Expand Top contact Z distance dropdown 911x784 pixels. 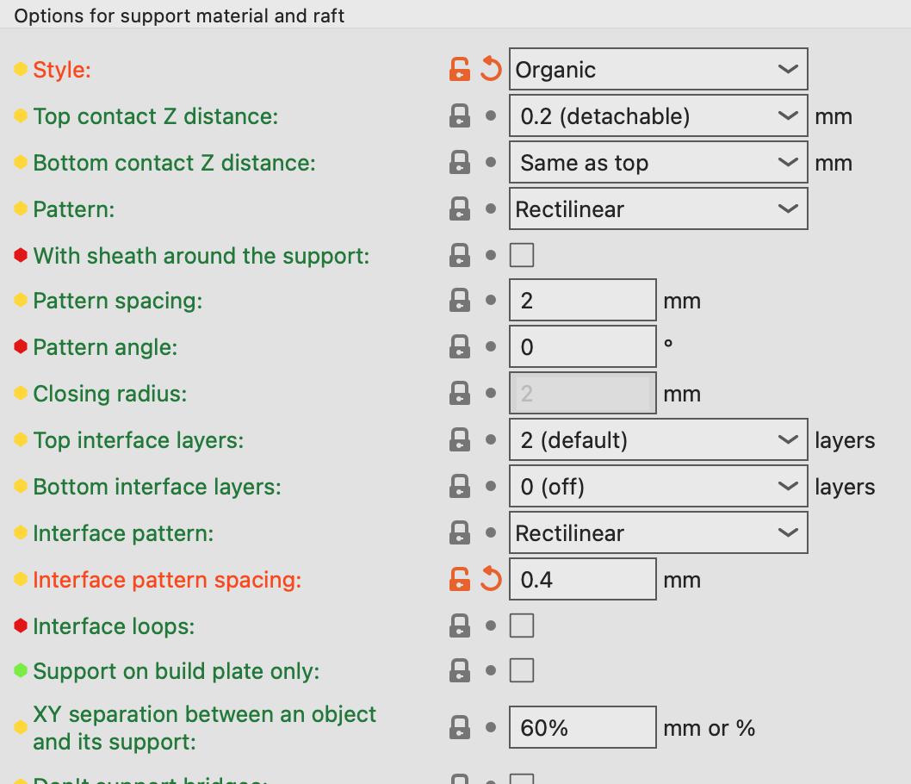pos(658,115)
